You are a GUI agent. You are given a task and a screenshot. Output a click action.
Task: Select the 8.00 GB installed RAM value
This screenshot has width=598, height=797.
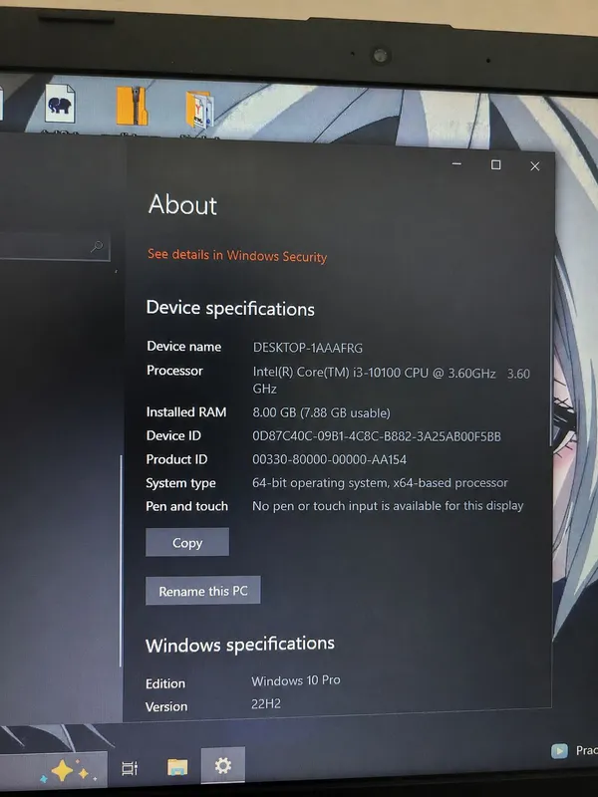tap(321, 412)
